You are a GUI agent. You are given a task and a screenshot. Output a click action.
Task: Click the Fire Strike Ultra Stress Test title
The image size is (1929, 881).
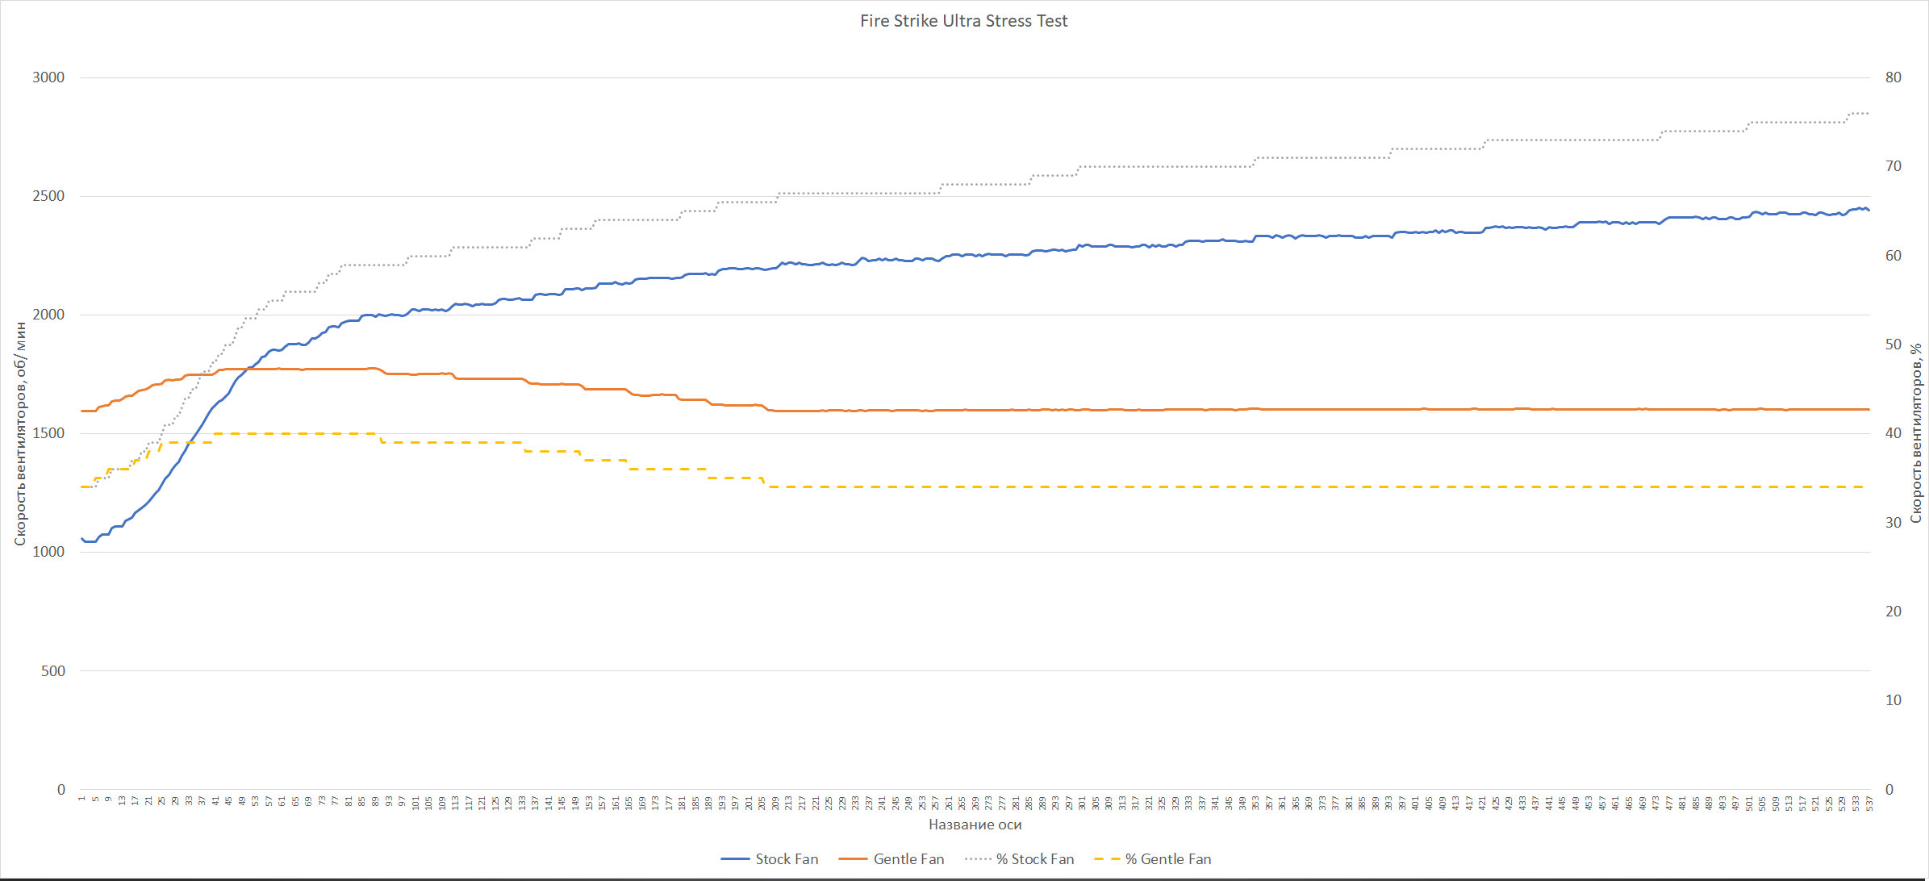pyautogui.click(x=963, y=21)
